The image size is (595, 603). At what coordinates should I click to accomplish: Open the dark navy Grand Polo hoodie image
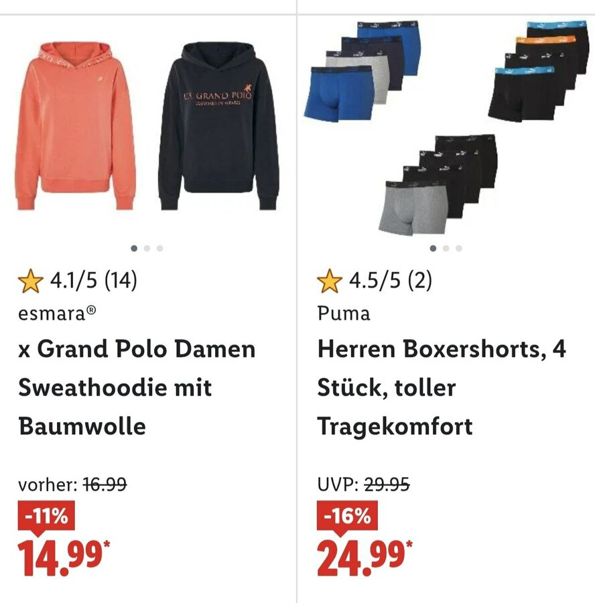coord(218,126)
